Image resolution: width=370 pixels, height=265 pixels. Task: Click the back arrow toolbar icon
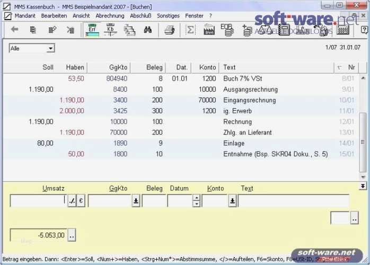coord(15,30)
